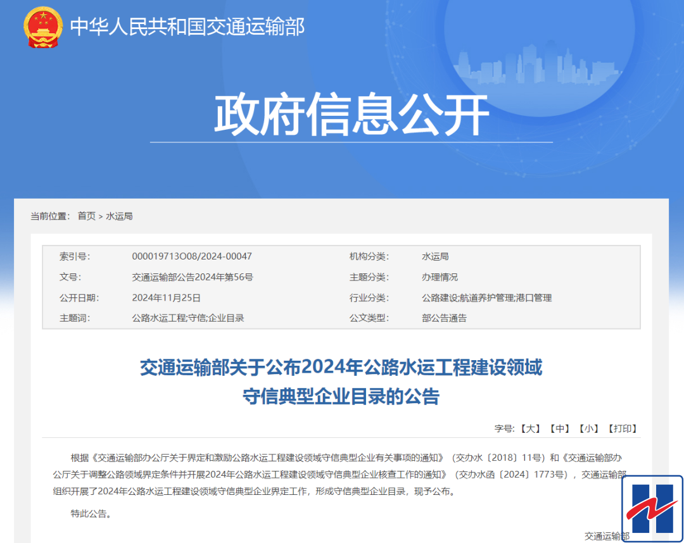
Task: Click 办理情况 under 主题分类
Action: [x=440, y=277]
